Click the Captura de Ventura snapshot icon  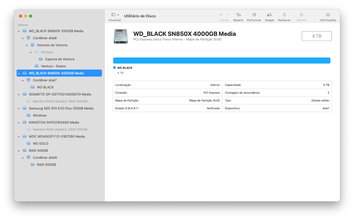[x=41, y=59]
